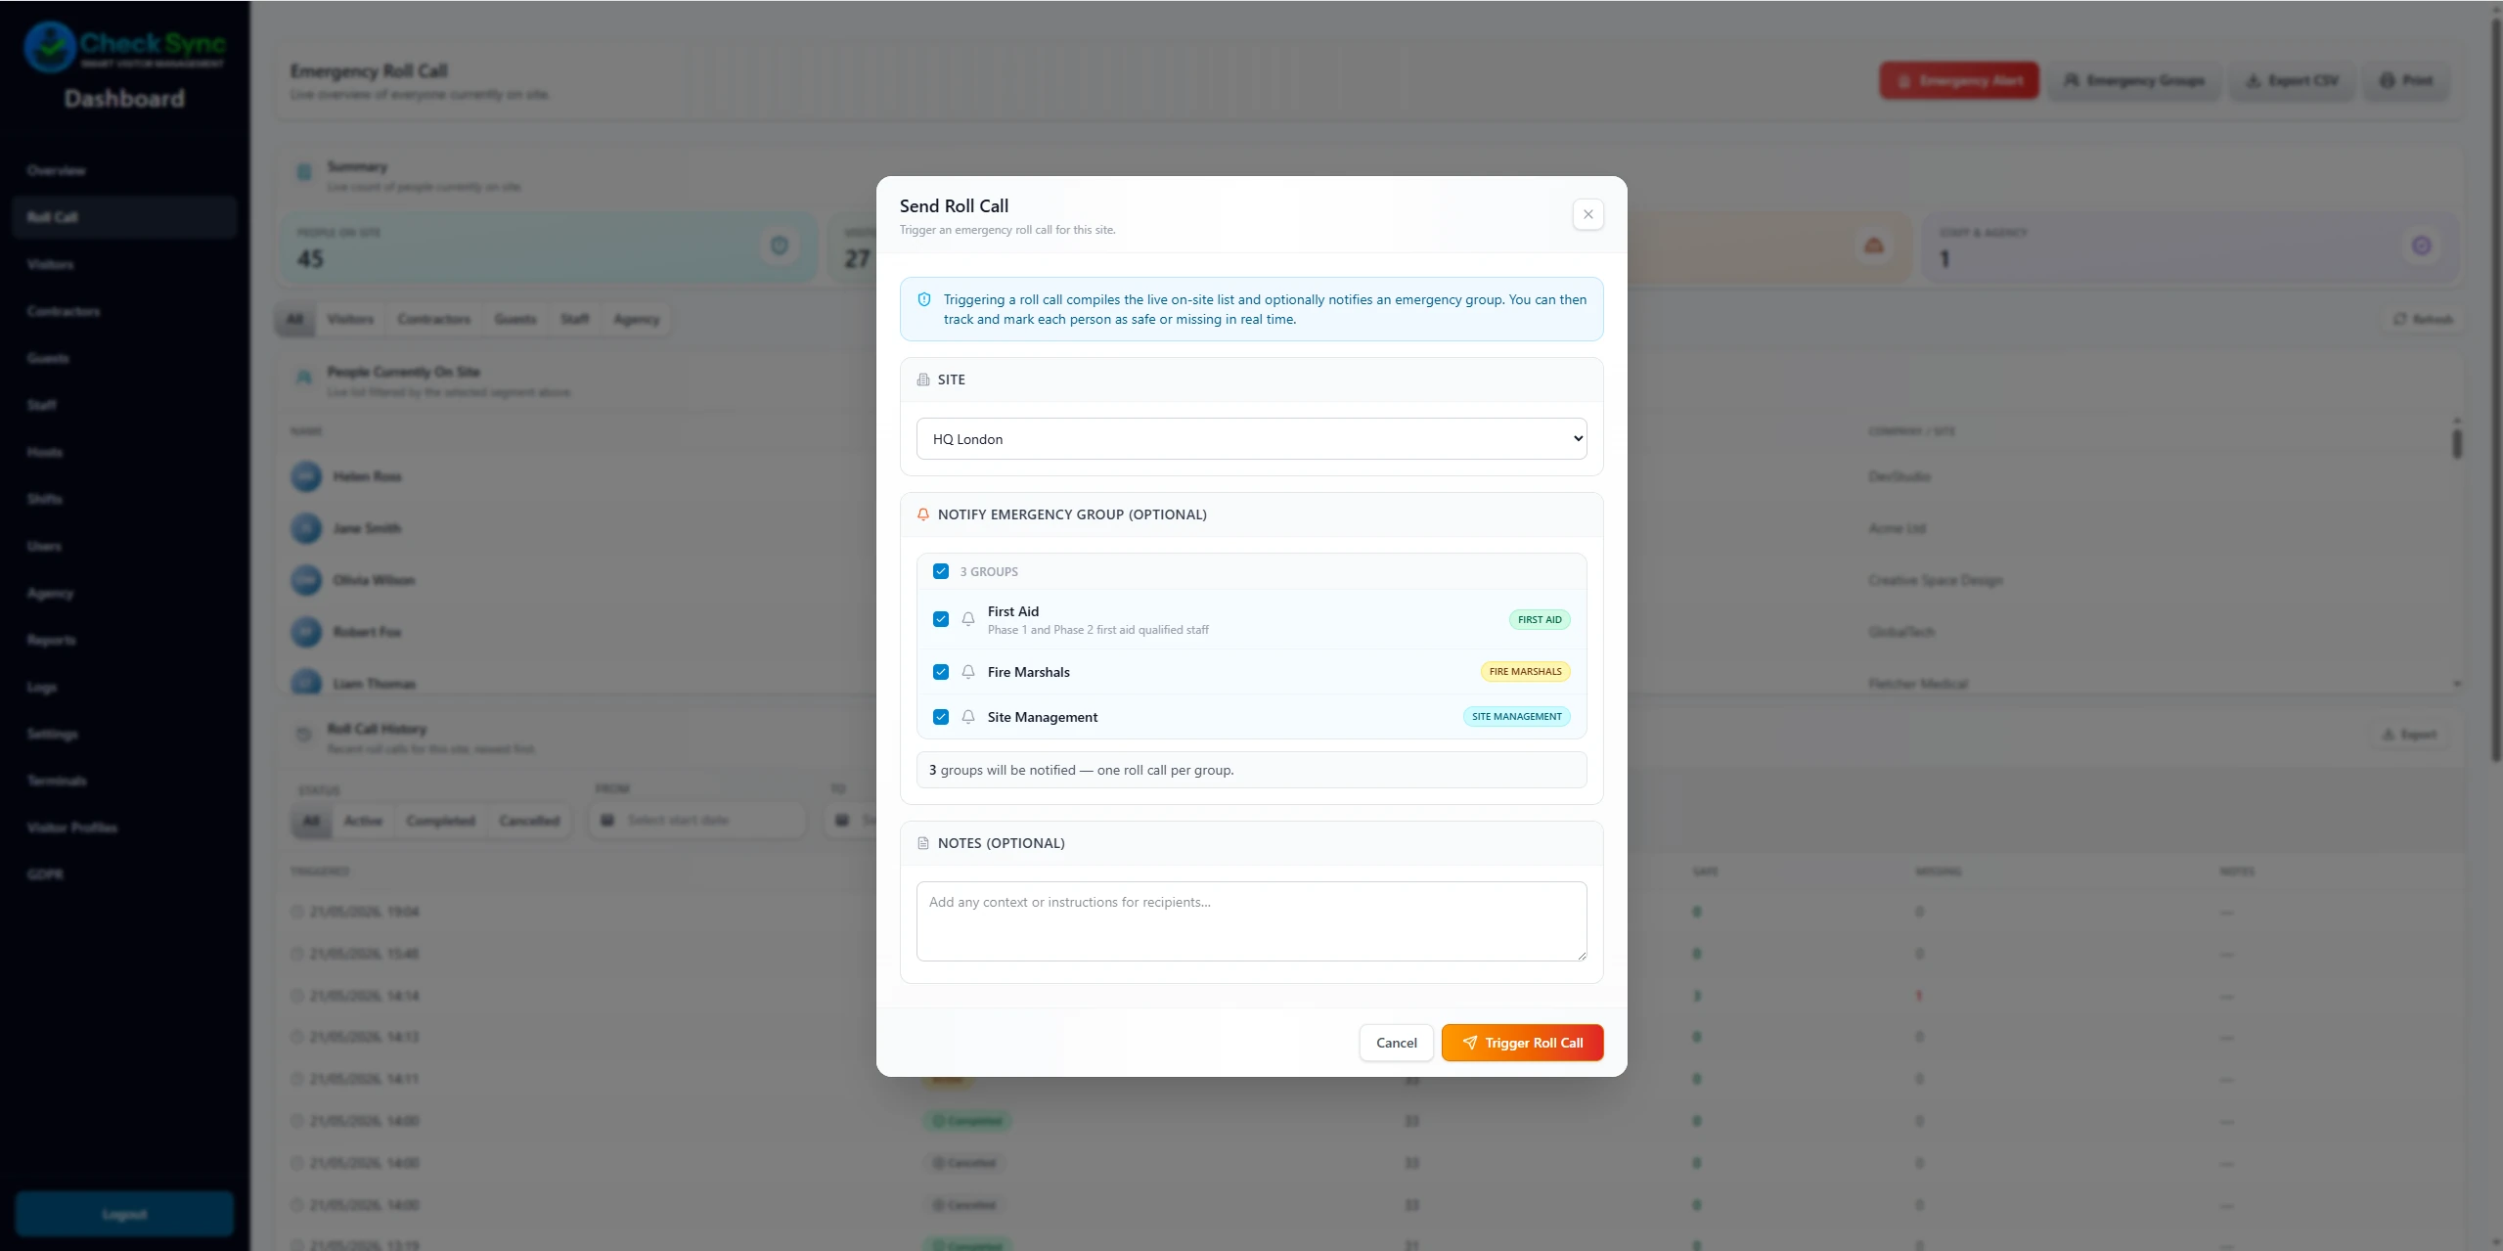Viewport: 2503px width, 1251px height.
Task: Select the Visitors segment tab
Action: click(350, 319)
